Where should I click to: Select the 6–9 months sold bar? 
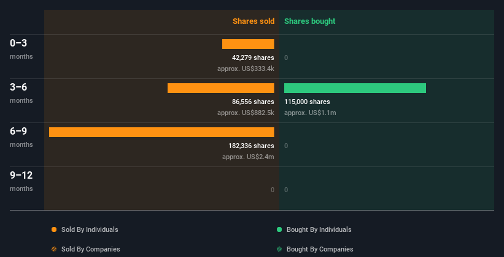pyautogui.click(x=161, y=132)
